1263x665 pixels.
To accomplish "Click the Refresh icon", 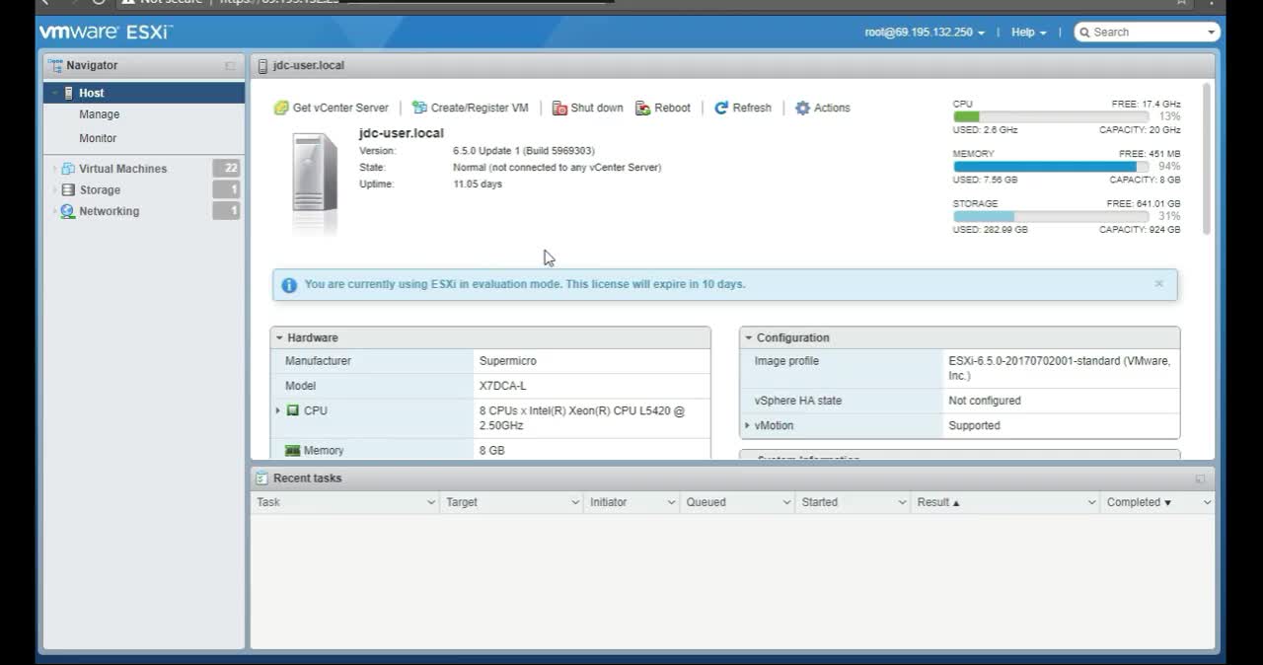I will (721, 108).
